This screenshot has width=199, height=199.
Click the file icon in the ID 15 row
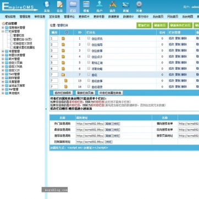[x=66, y=81]
